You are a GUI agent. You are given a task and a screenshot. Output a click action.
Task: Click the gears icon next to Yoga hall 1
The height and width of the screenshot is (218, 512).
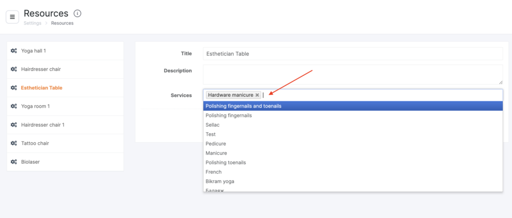[14, 51]
